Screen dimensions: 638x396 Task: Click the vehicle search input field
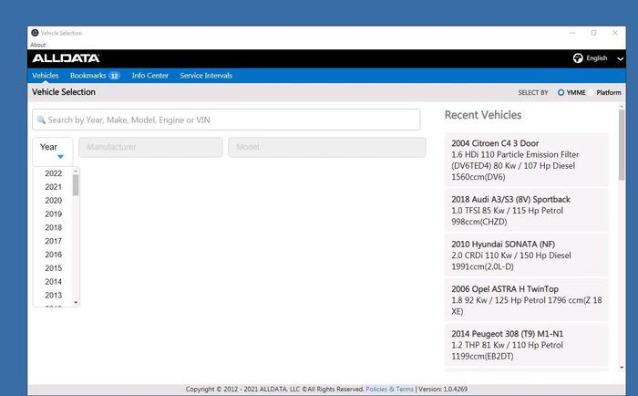point(228,120)
